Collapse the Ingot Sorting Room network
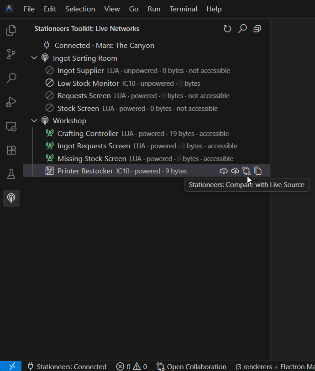 (34, 58)
